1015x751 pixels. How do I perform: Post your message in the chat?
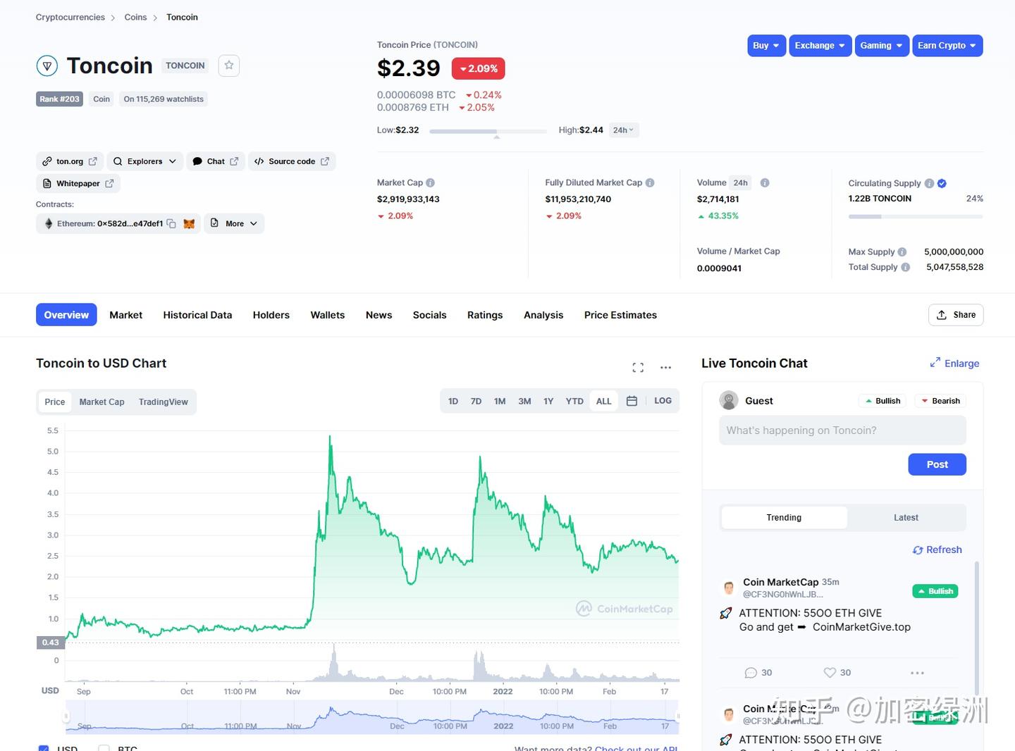click(x=937, y=464)
